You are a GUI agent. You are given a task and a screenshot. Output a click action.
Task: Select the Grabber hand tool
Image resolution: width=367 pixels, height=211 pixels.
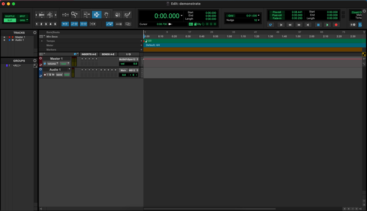106,15
